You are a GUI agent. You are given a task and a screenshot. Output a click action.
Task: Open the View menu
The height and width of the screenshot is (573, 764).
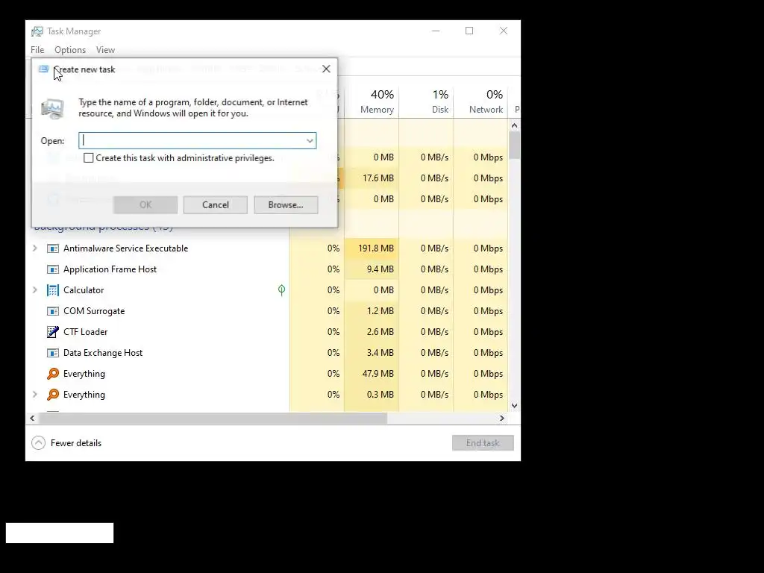click(x=105, y=50)
